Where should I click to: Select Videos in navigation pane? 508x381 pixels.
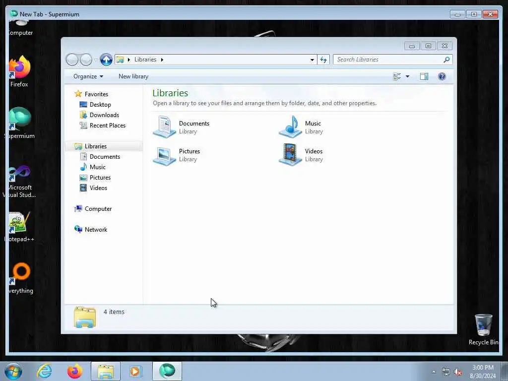[x=98, y=188]
